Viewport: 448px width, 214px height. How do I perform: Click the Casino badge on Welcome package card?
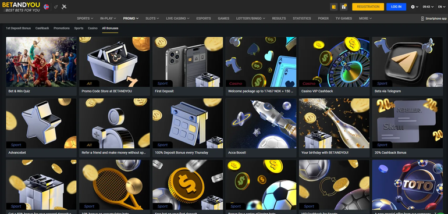(x=236, y=83)
